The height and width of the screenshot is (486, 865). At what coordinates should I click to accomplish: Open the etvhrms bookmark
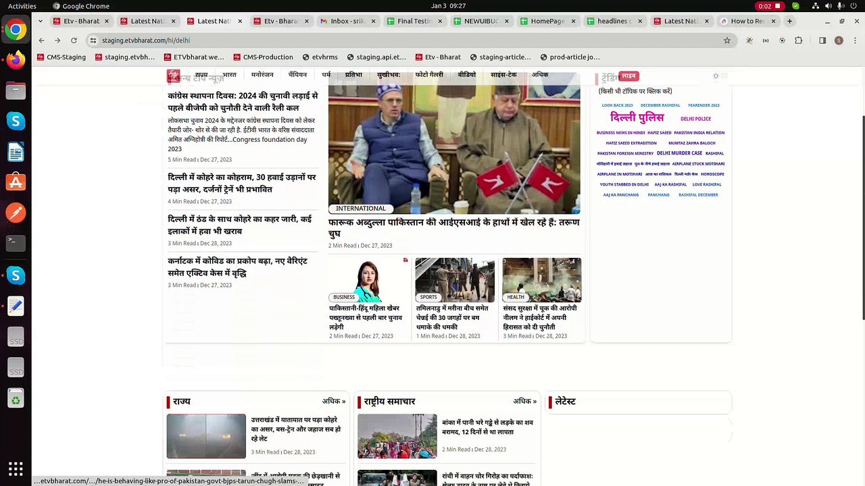click(x=320, y=57)
